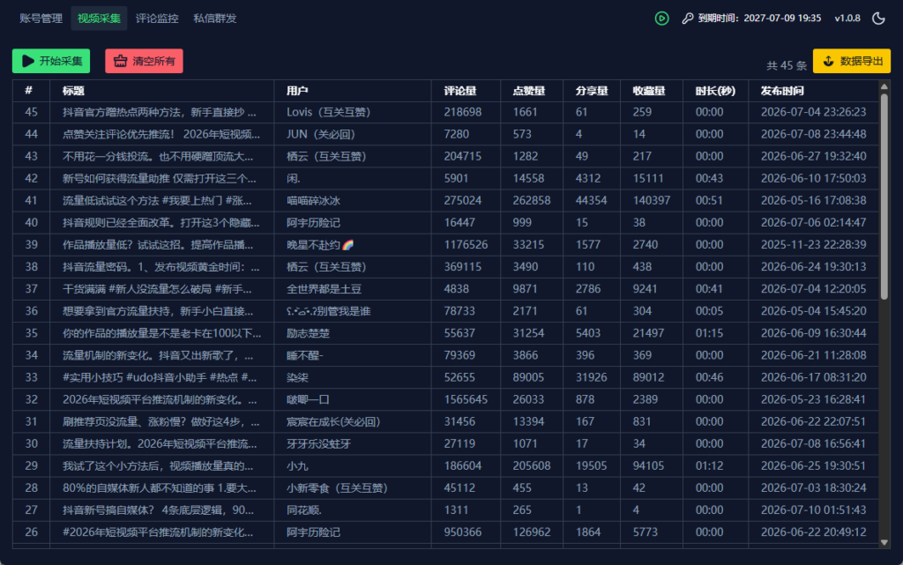The height and width of the screenshot is (565, 903).
Task: Select row 33 by user 染柒
Action: (445, 377)
